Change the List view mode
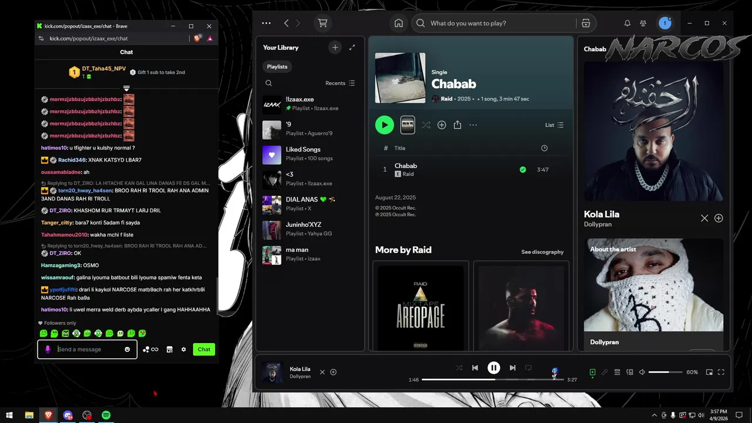This screenshot has height=423, width=752. point(554,125)
